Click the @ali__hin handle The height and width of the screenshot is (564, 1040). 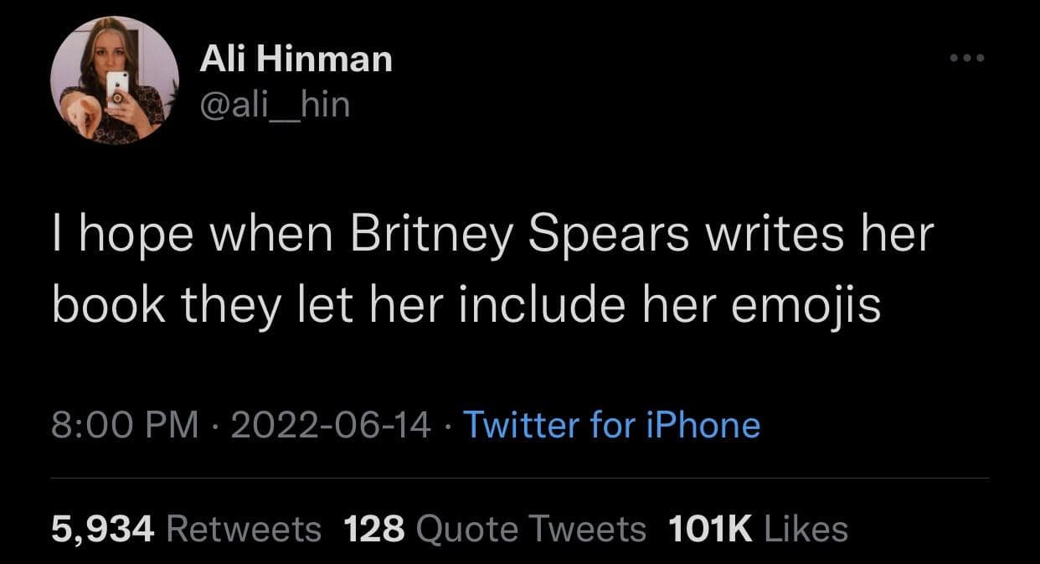274,105
